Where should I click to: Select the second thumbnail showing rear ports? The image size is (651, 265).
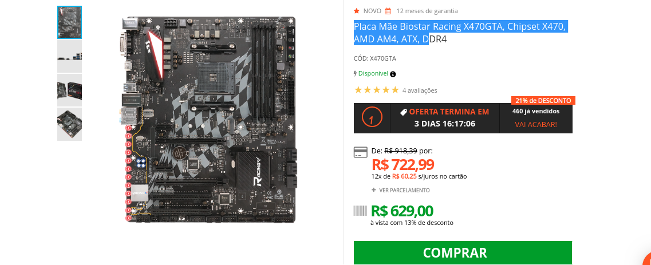point(69,57)
